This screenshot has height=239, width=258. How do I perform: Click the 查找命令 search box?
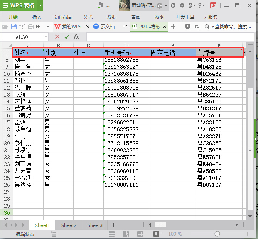click(229, 27)
